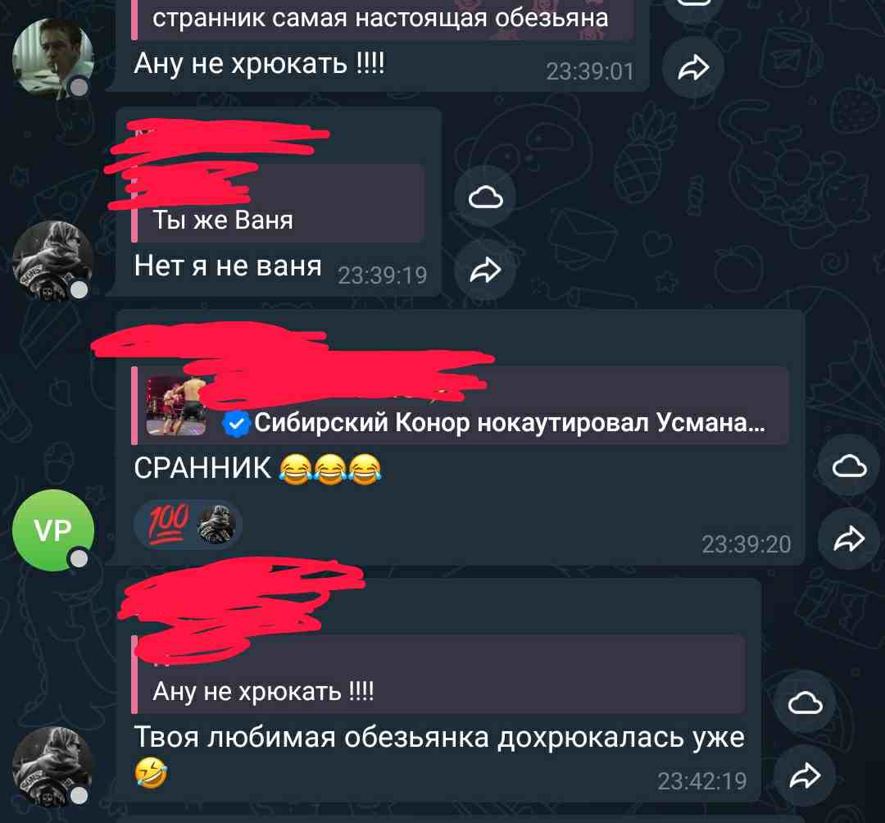Toggle the 100 reaction on СРАННИК message

[188, 525]
